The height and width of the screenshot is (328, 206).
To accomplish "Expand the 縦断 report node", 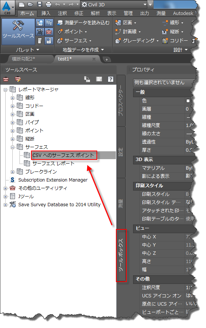I will [x=13, y=139].
